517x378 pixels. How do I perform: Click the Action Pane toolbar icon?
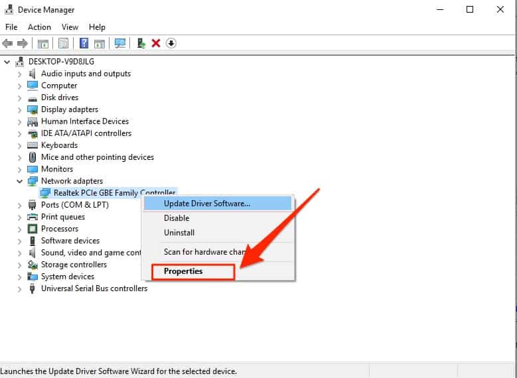pyautogui.click(x=100, y=43)
